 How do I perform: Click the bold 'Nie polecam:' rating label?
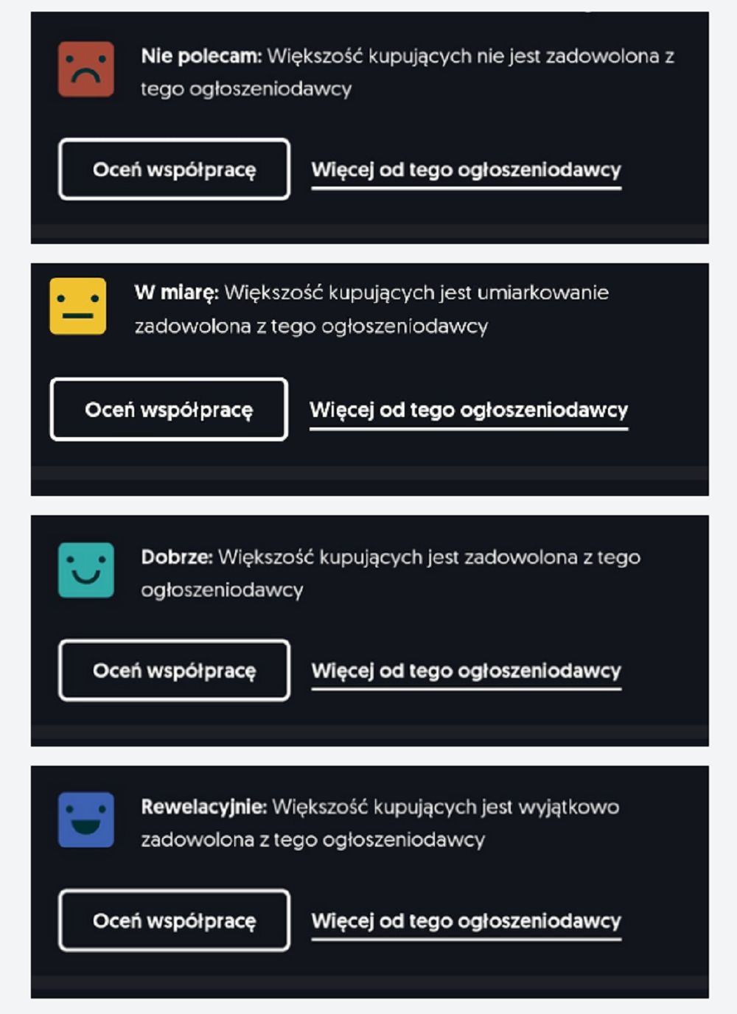tap(201, 56)
